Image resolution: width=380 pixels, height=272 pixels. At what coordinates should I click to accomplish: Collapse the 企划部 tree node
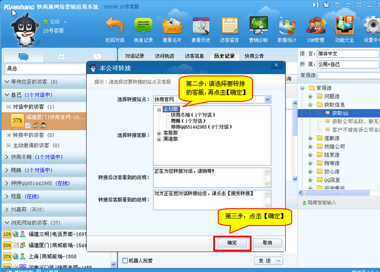point(159,109)
